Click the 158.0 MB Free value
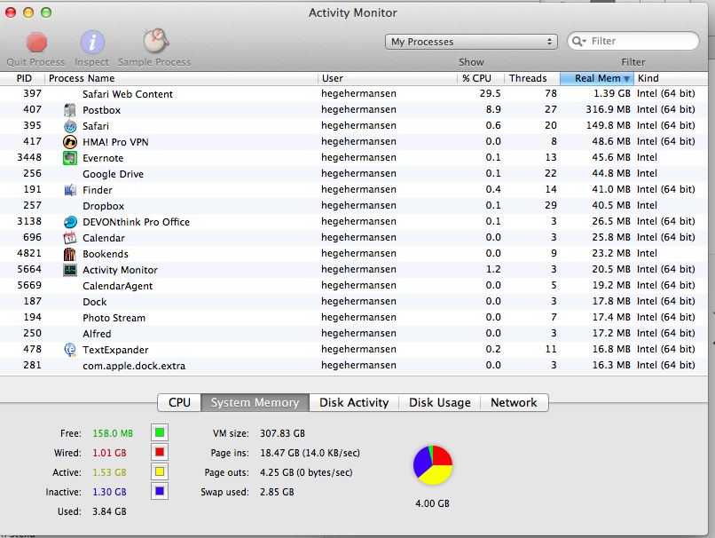 point(113,433)
